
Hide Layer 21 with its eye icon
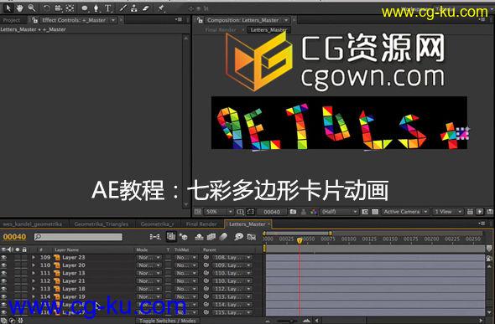click(x=4, y=280)
